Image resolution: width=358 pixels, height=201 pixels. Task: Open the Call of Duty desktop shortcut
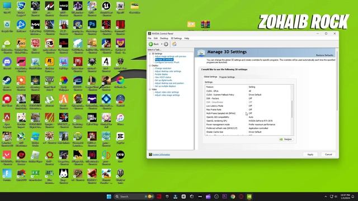tap(92, 119)
